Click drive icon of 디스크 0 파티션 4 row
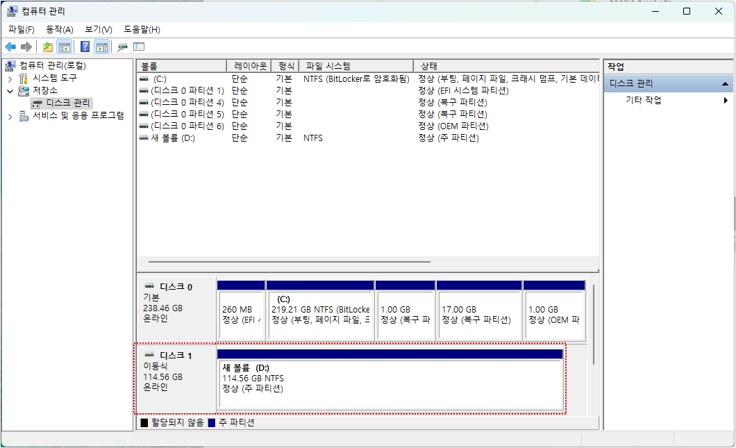Image resolution: width=736 pixels, height=448 pixels. (x=144, y=102)
